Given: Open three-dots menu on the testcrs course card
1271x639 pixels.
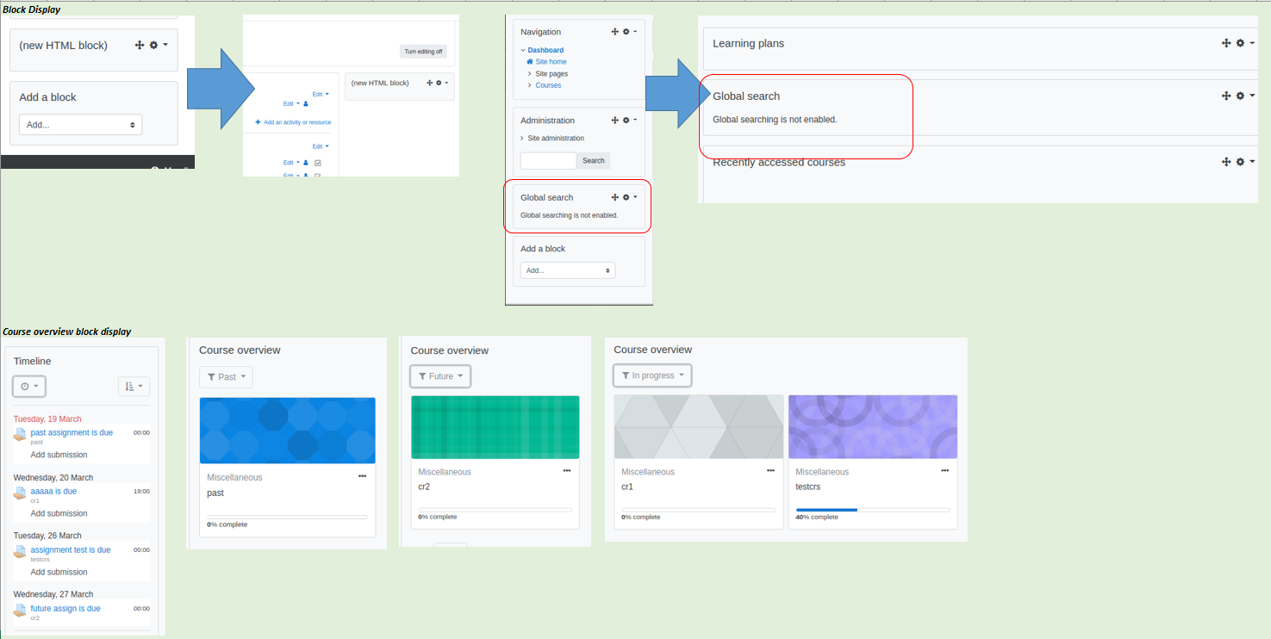Looking at the screenshot, I should coord(945,471).
